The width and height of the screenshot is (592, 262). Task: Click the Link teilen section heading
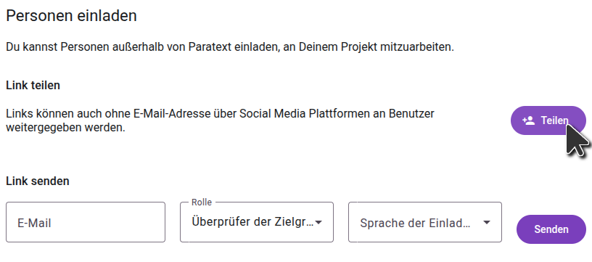click(33, 85)
